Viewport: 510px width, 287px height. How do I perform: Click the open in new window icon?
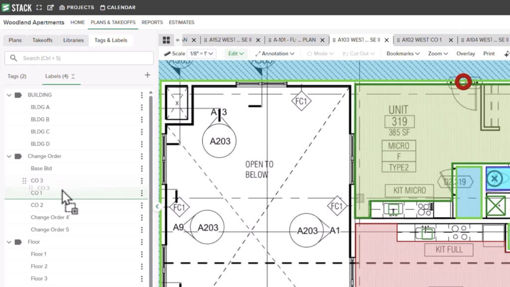pos(50,7)
